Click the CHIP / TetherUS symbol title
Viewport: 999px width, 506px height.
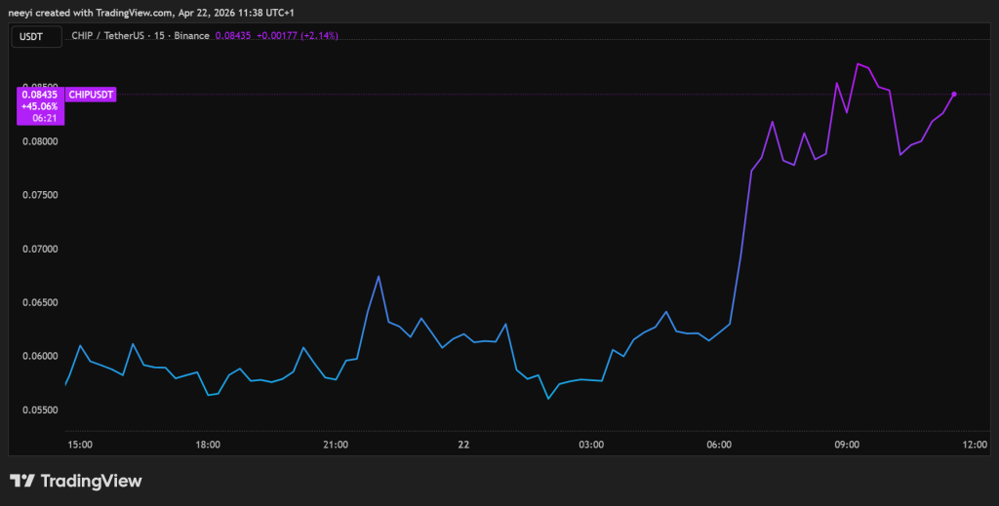click(x=108, y=36)
